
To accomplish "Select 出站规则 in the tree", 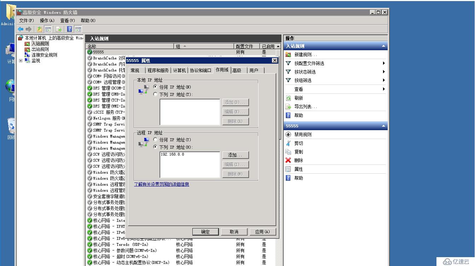I will click(40, 49).
